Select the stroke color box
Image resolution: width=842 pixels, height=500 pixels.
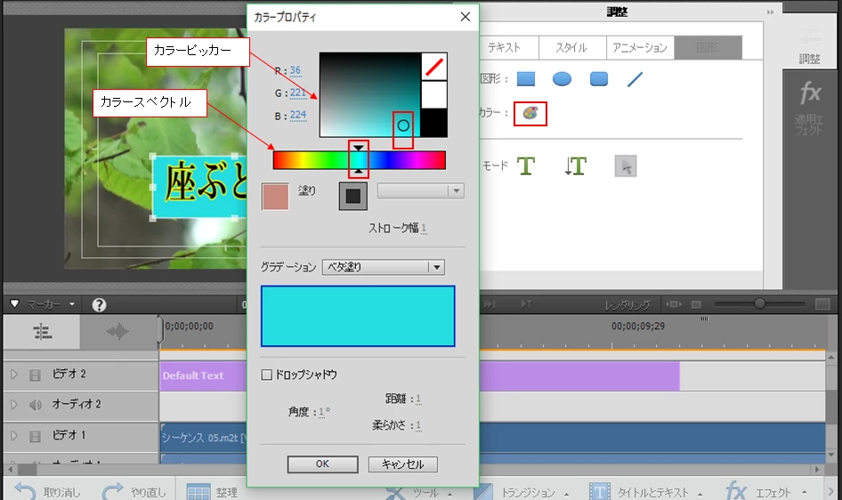pos(352,196)
